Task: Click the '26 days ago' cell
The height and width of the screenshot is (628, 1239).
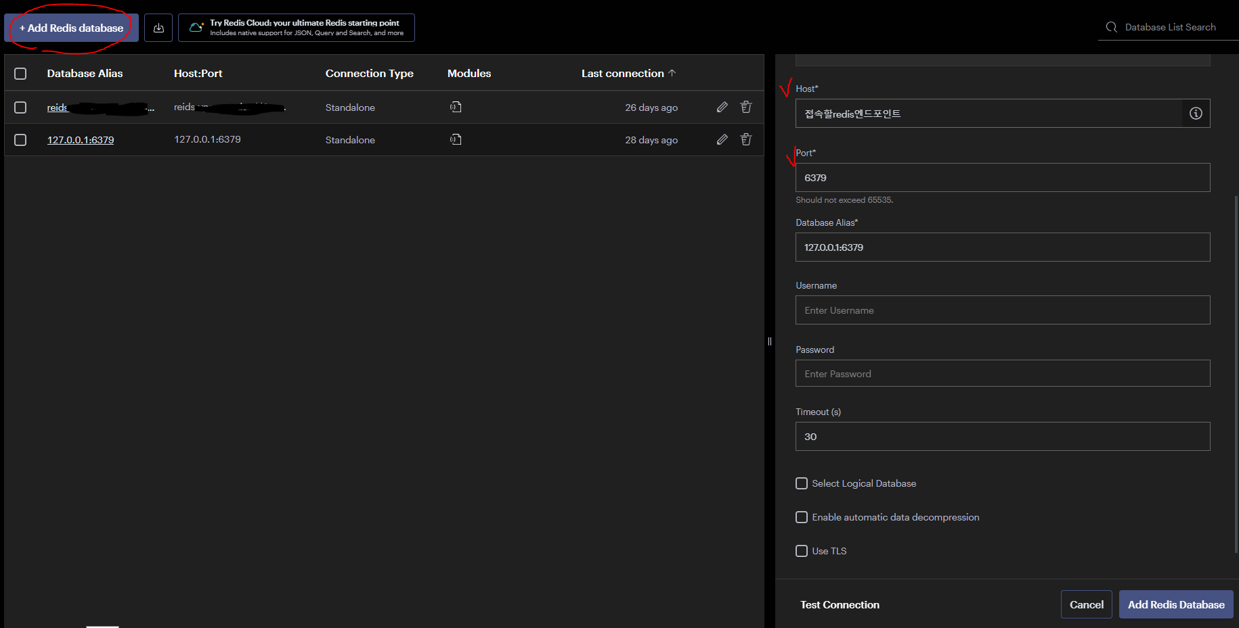Action: (x=651, y=107)
